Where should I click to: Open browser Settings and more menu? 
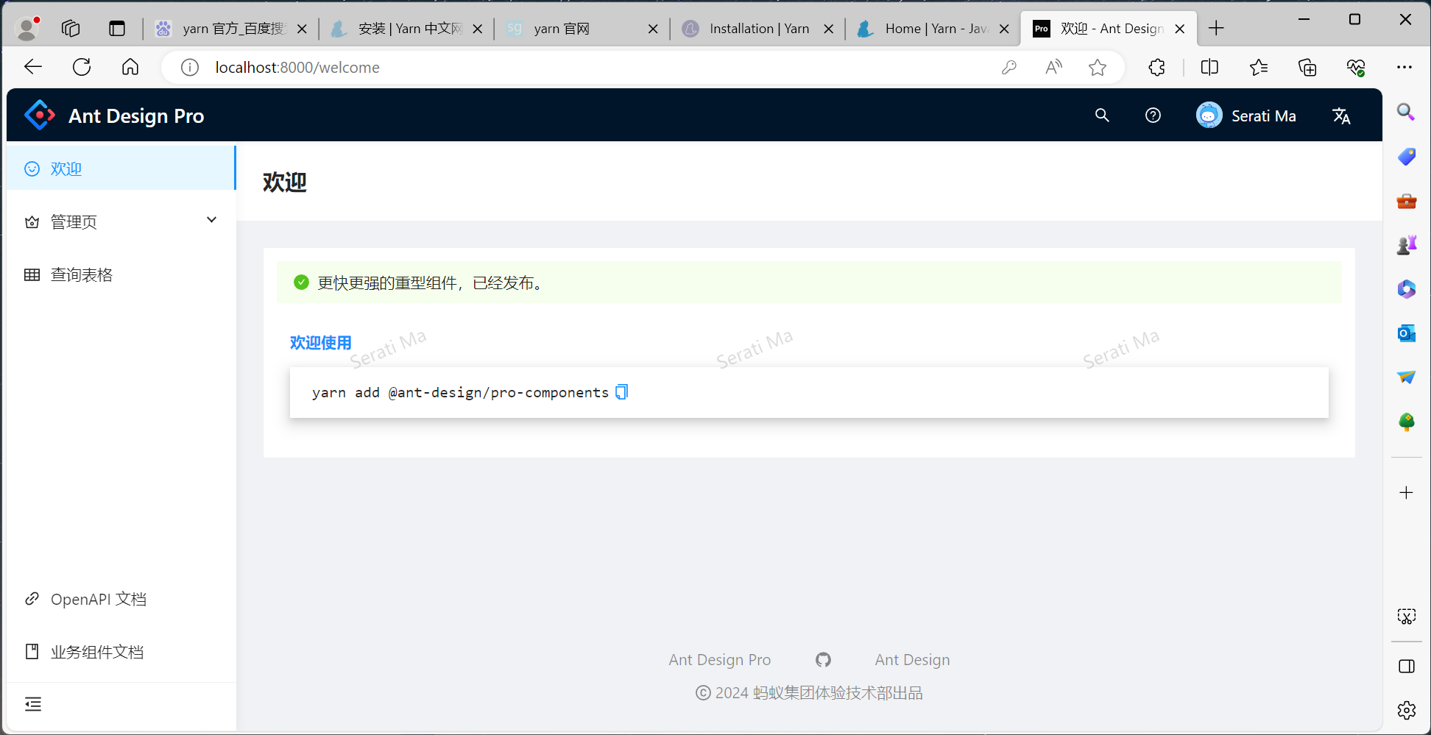[x=1404, y=68]
